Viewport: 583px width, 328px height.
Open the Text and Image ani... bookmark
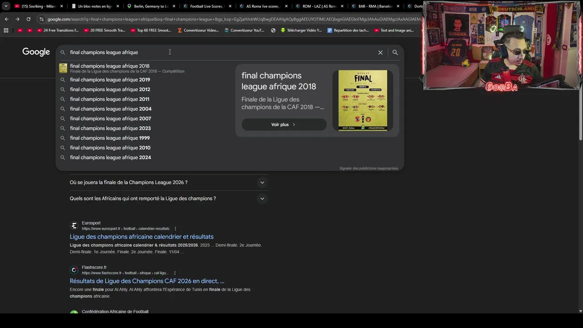[x=394, y=31]
